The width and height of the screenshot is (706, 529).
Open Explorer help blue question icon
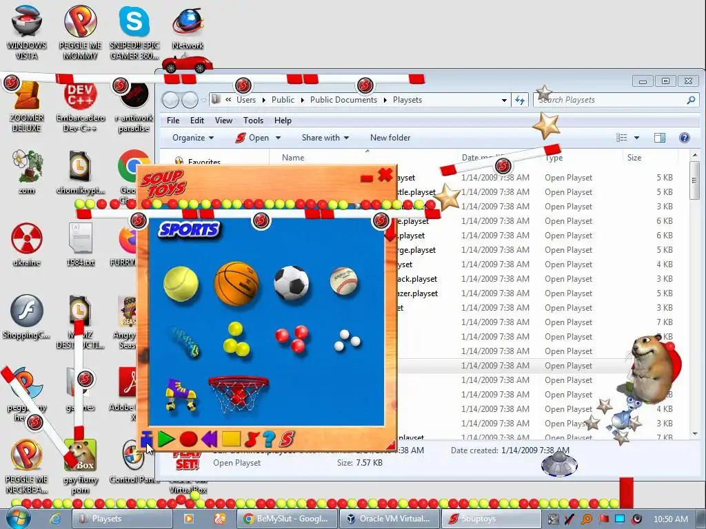(x=685, y=138)
